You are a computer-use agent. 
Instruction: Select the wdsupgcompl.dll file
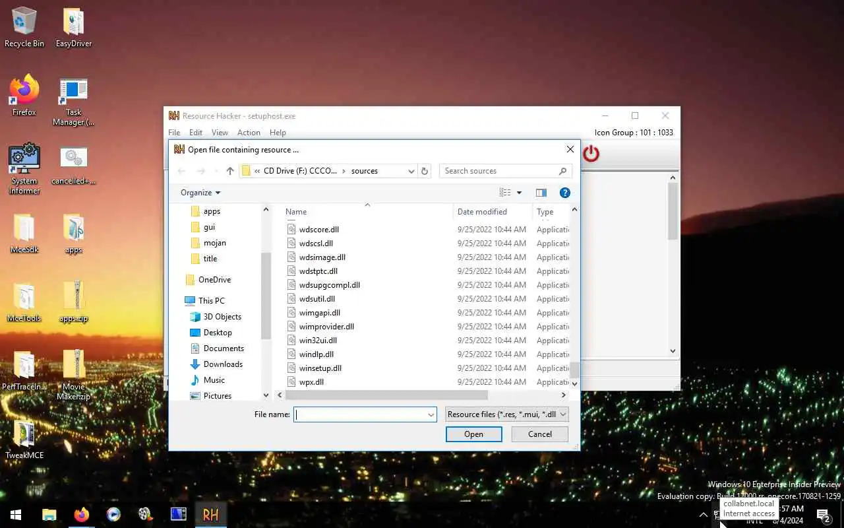point(330,285)
